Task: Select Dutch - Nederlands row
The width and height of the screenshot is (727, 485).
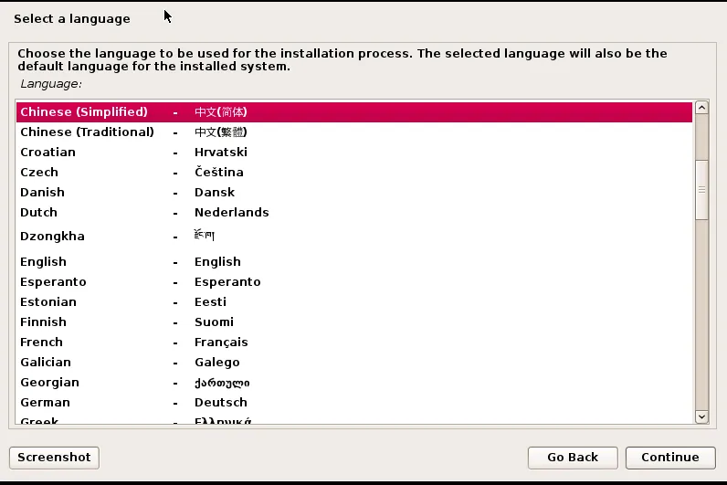Action: click(39, 213)
